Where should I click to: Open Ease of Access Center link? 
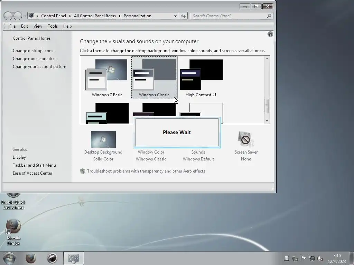(x=32, y=173)
